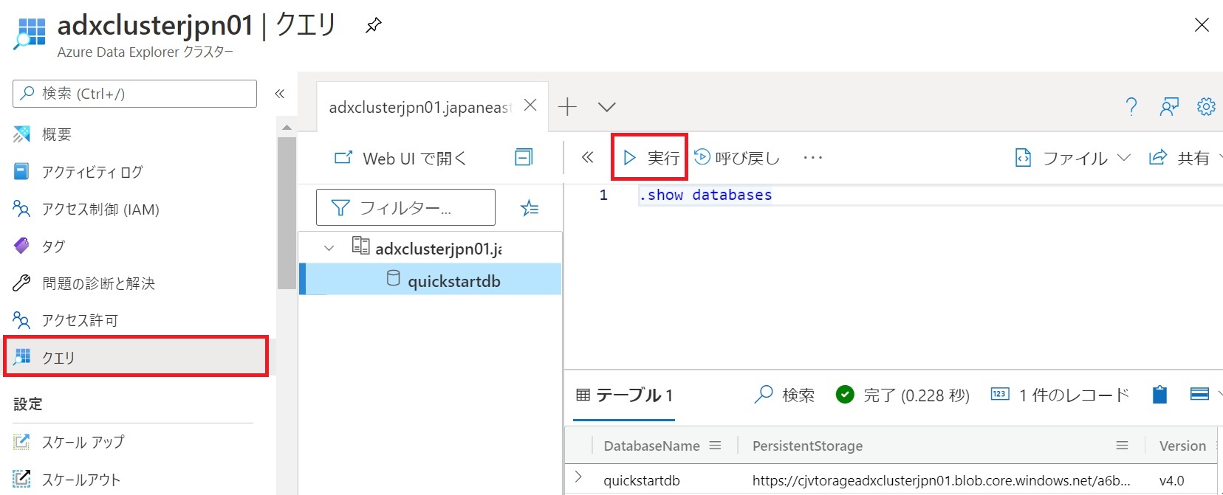Image resolution: width=1223 pixels, height=495 pixels.
Task: Collapse the left navigation menu
Action: point(280,94)
